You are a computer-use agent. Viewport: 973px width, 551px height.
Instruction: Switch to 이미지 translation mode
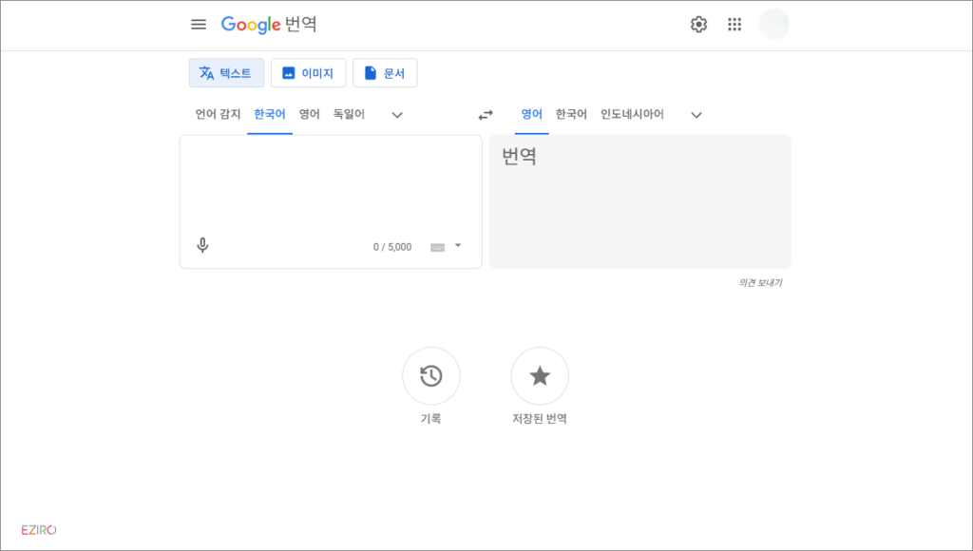[x=309, y=73]
